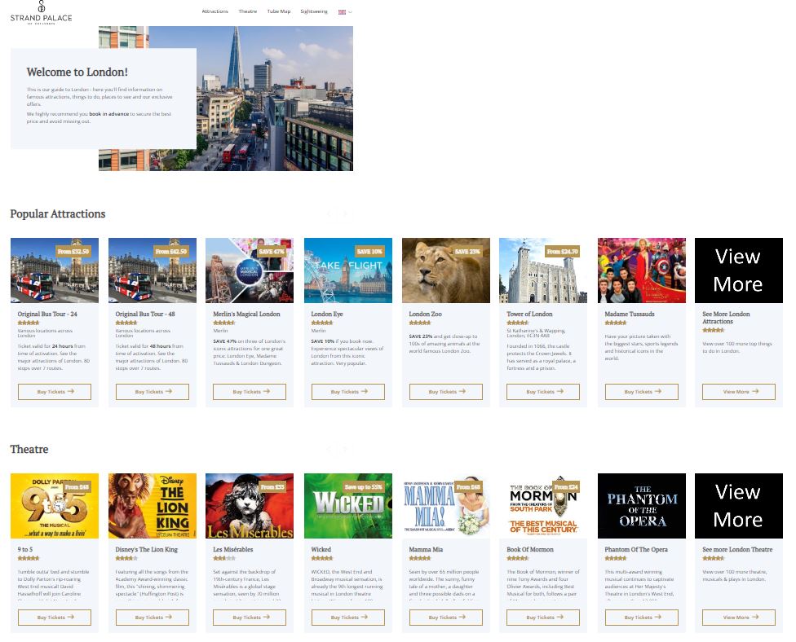Viewport: 796px width, 642px height.
Task: Buy tickets for Phantom Of The Opera
Action: click(642, 618)
